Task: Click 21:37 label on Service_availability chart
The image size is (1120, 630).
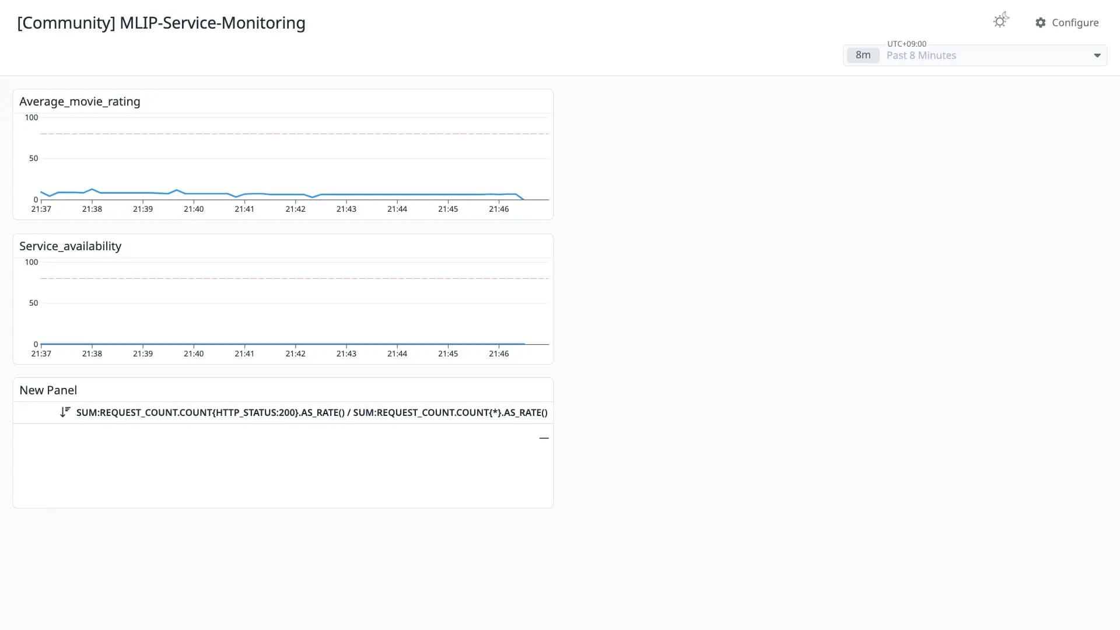Action: [x=41, y=353]
